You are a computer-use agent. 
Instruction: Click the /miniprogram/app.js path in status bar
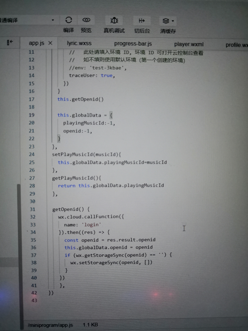click(51, 325)
